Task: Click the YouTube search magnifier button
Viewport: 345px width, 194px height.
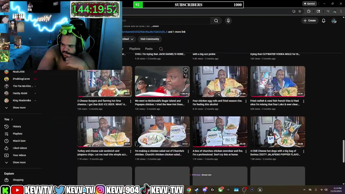Action: click(216, 20)
